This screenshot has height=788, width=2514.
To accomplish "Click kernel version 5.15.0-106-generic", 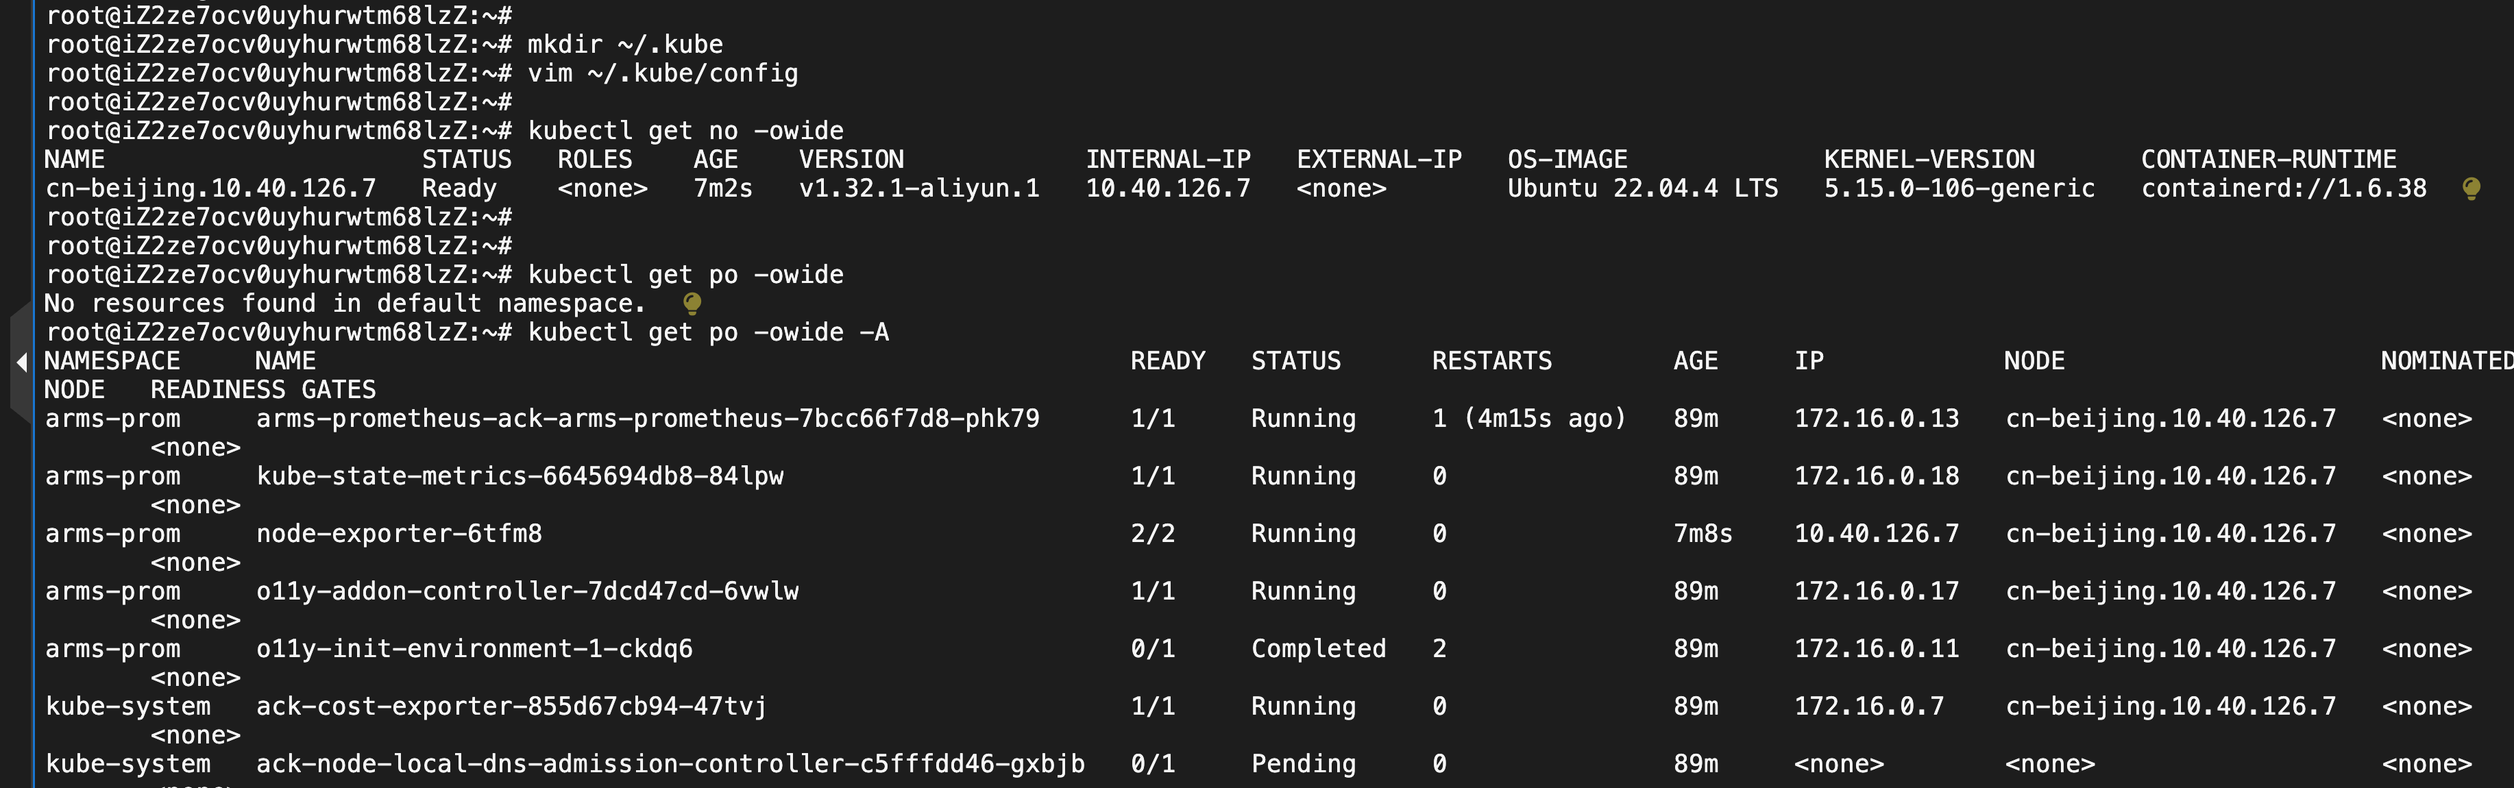I will pyautogui.click(x=1959, y=188).
